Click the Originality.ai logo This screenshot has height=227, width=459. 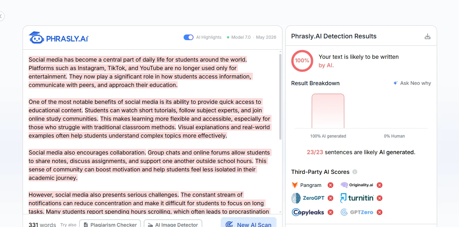tap(357, 185)
